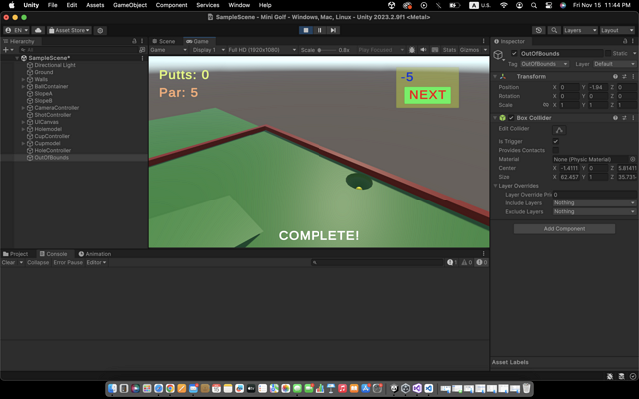Image resolution: width=639 pixels, height=399 pixels.
Task: Toggle Game view shortcuts keyboard icon
Action: [x=435, y=50]
